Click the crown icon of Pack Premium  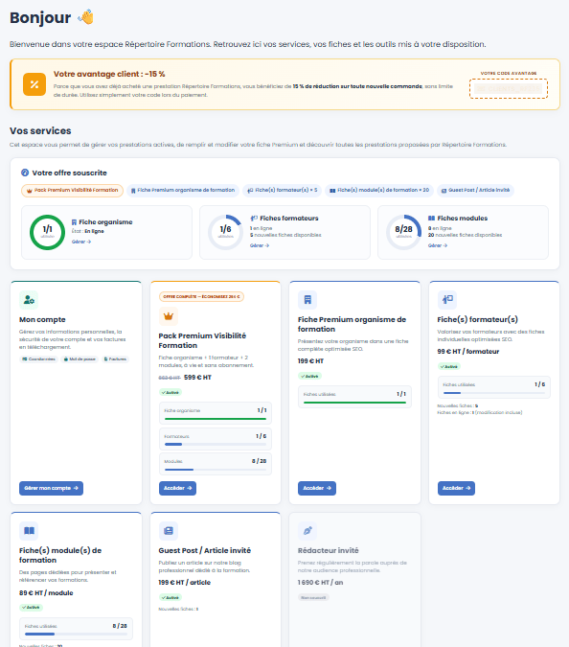point(169,316)
